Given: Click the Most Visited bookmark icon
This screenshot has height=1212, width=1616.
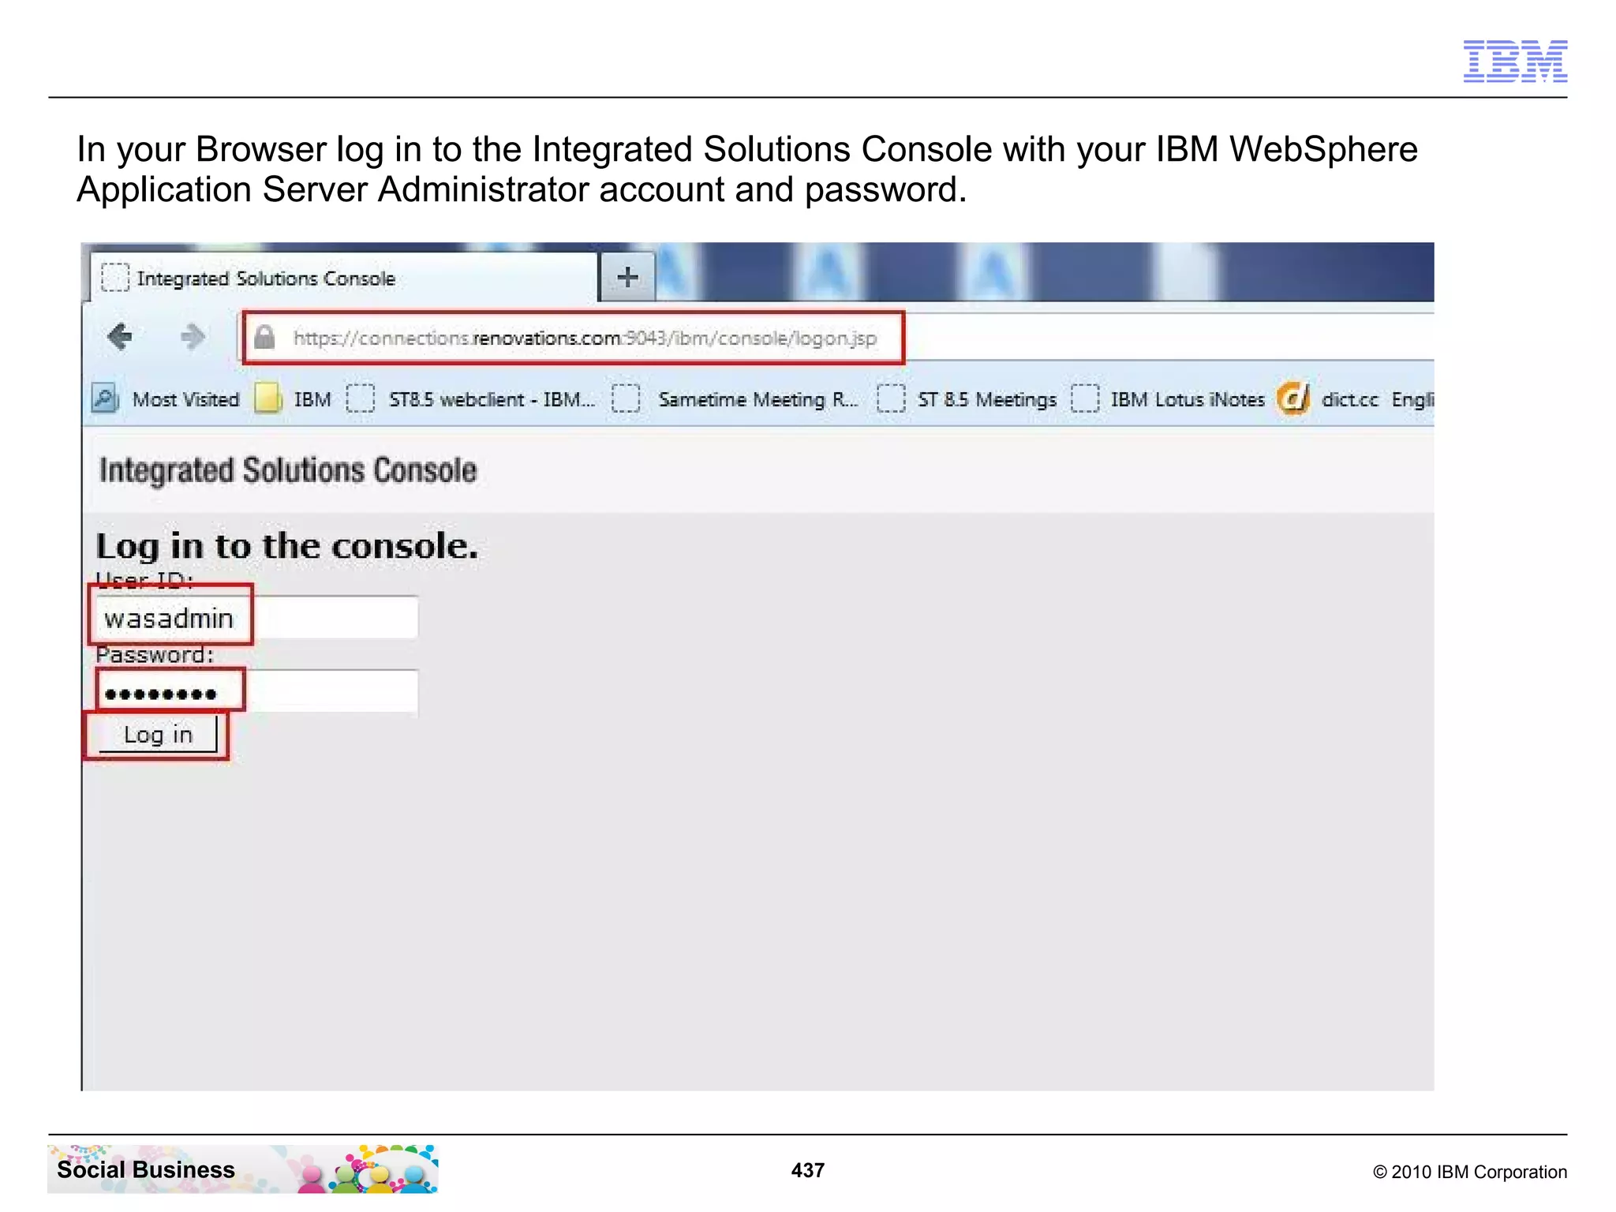Looking at the screenshot, I should pyautogui.click(x=106, y=398).
